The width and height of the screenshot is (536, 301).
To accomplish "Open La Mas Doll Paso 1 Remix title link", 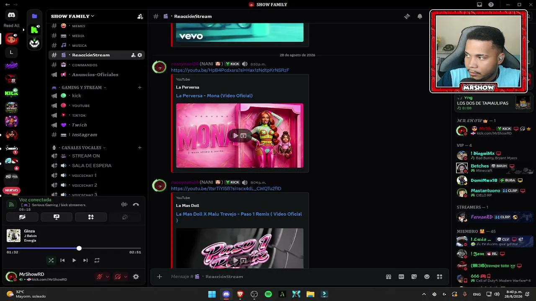I will (x=239, y=217).
